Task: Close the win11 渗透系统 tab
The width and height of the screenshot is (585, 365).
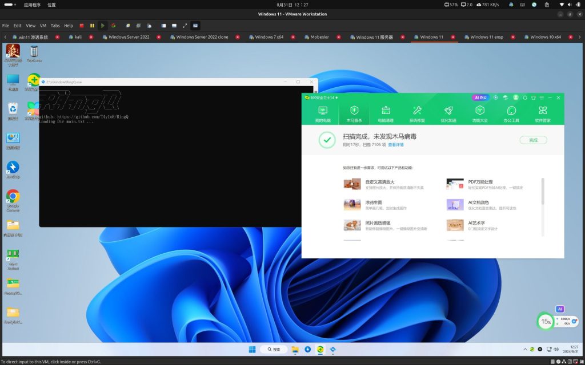Action: [x=57, y=37]
